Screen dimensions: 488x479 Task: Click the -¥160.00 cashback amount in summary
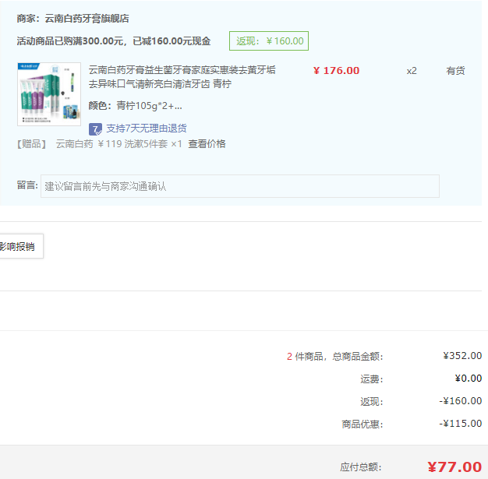pos(460,401)
